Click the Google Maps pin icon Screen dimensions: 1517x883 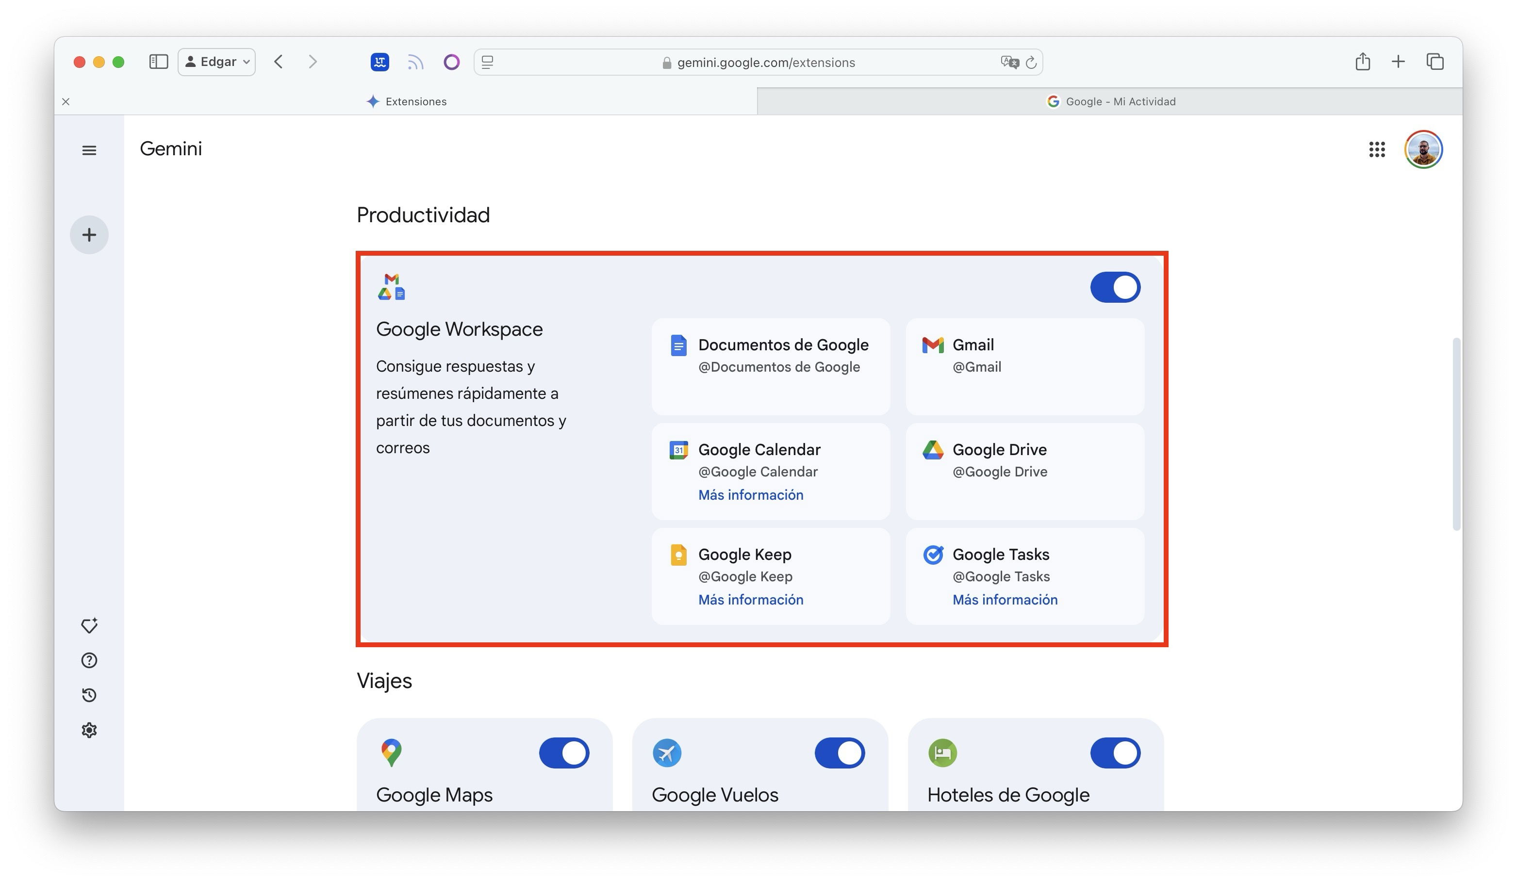(391, 752)
